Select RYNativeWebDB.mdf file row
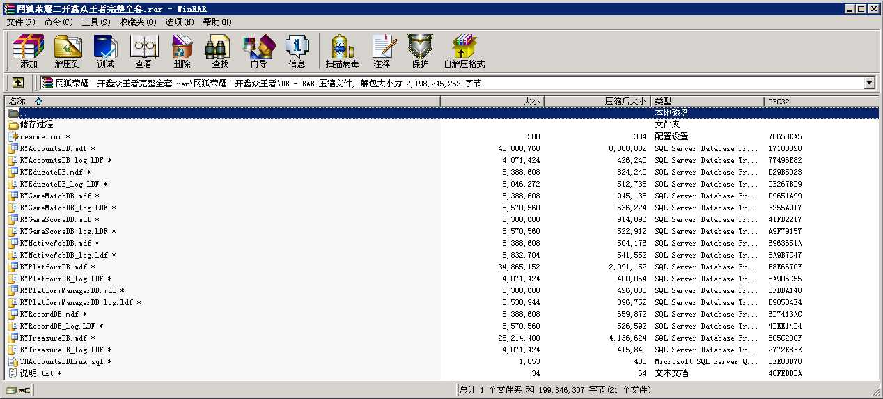This screenshot has width=883, height=399. coord(442,243)
